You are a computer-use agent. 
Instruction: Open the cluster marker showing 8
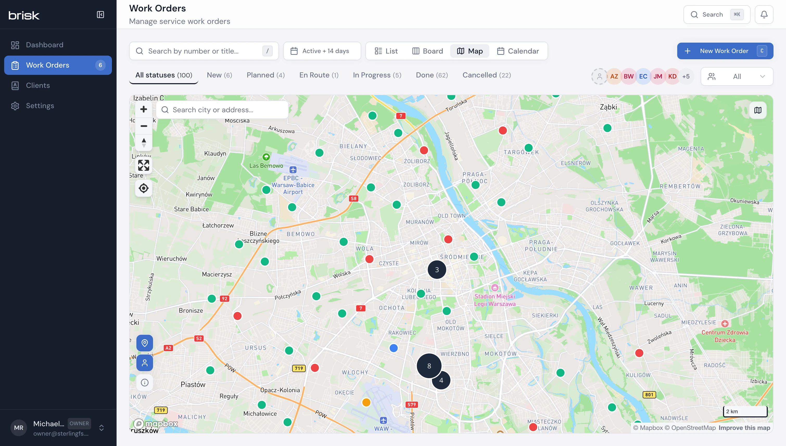coord(429,366)
